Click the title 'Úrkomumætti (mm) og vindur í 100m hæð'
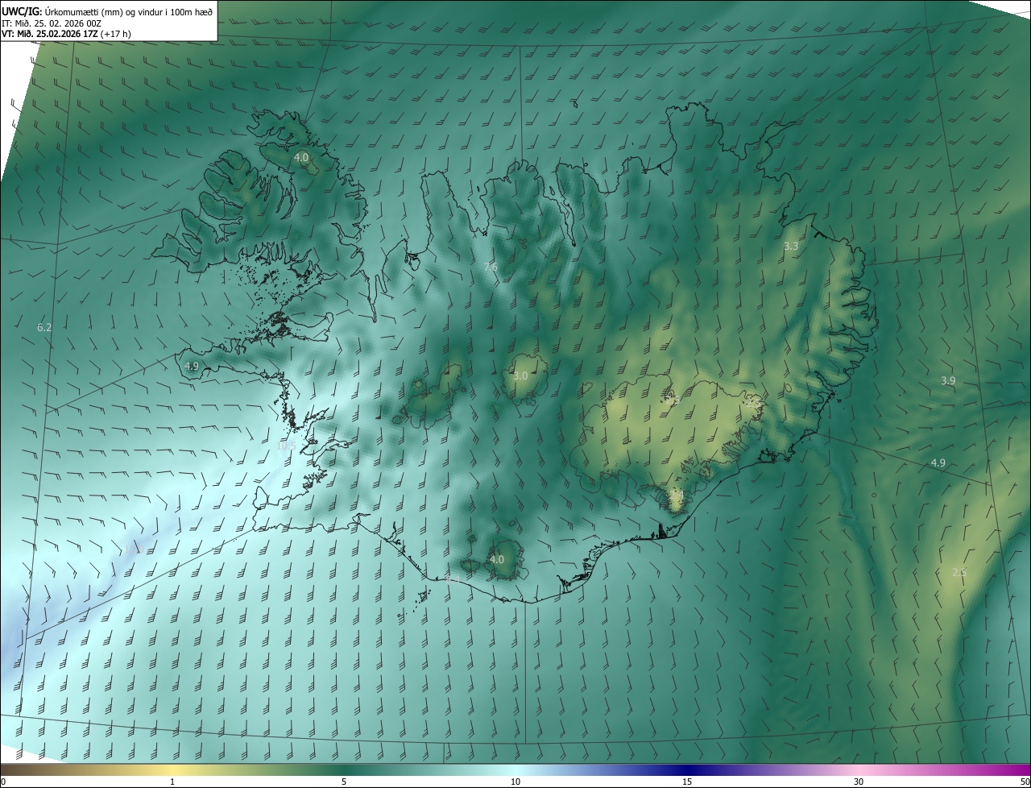Image resolution: width=1031 pixels, height=788 pixels. click(129, 11)
